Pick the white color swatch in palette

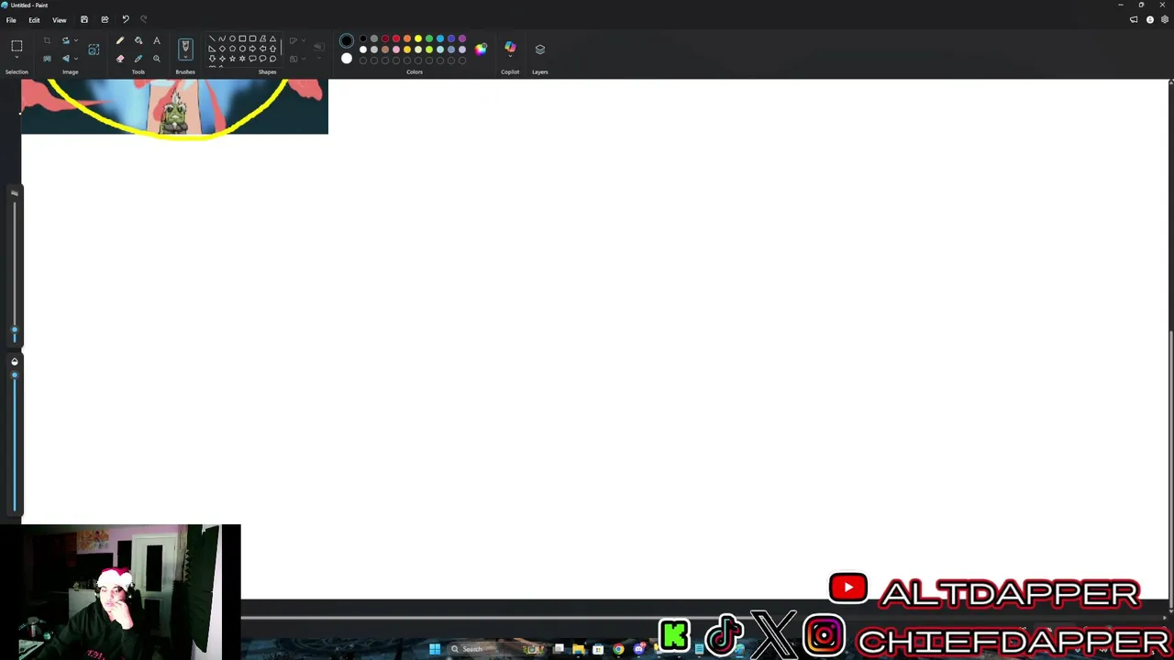[x=363, y=49]
